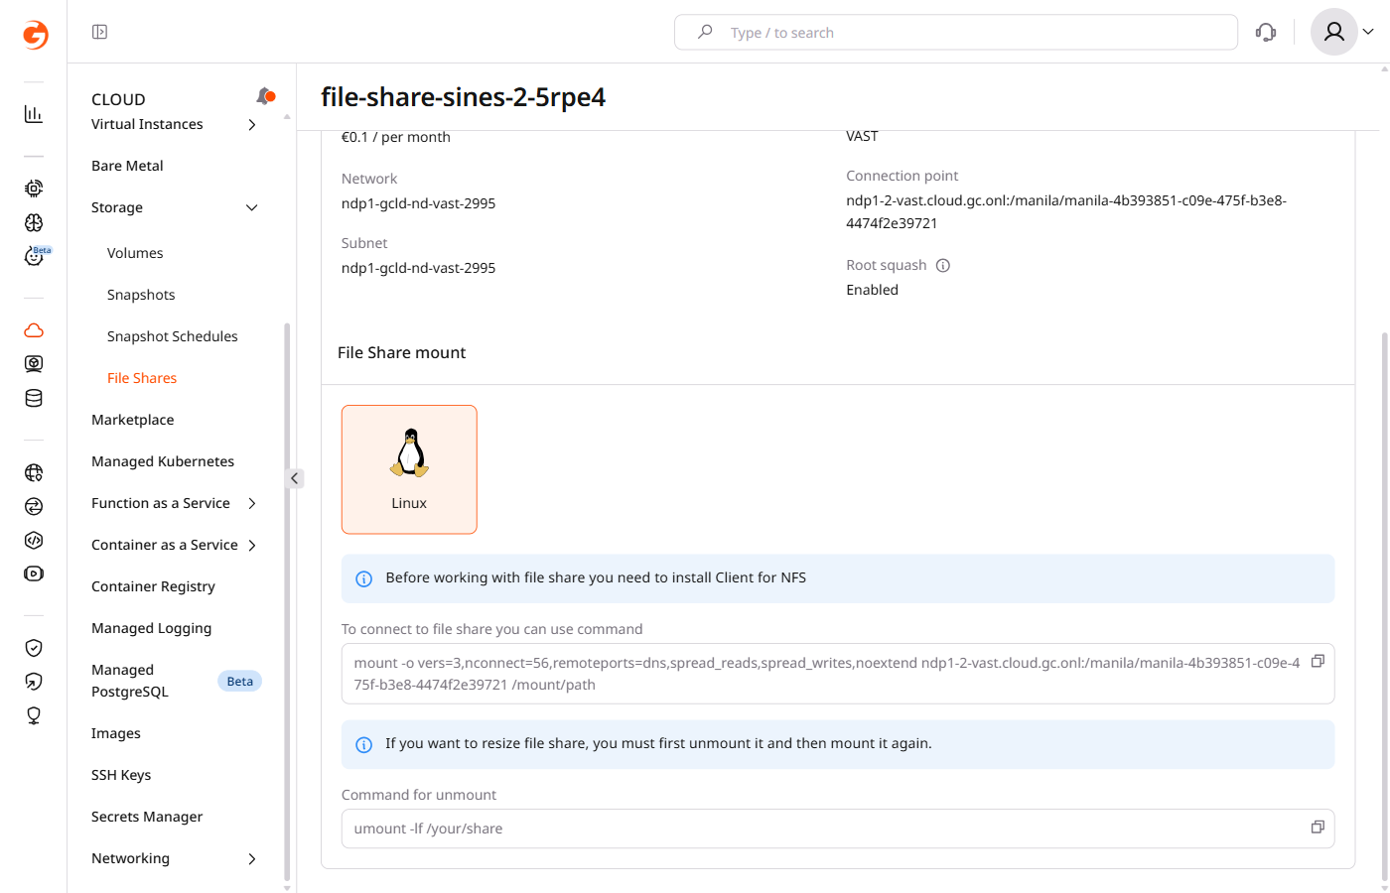Select File Shares menu item
The width and height of the screenshot is (1390, 893).
pyautogui.click(x=142, y=378)
